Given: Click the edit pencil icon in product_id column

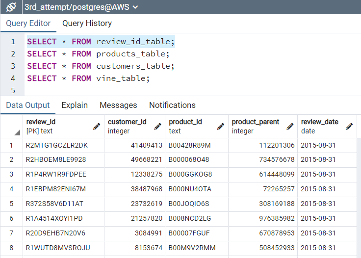Looking at the screenshot, I should click(221, 126).
